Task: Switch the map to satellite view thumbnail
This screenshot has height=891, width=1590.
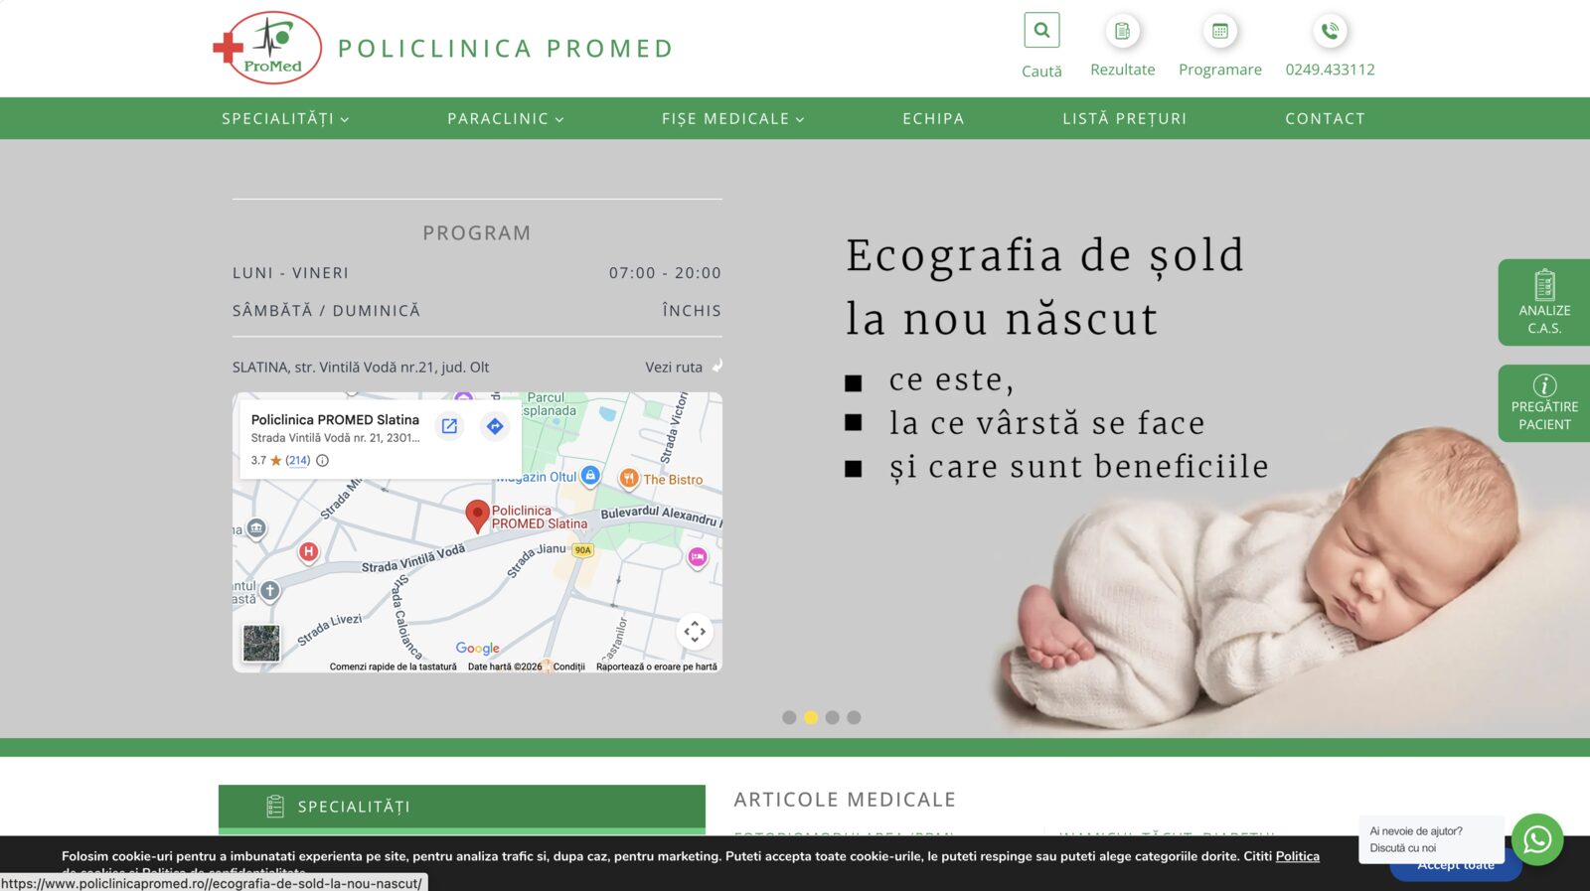Action: click(261, 643)
